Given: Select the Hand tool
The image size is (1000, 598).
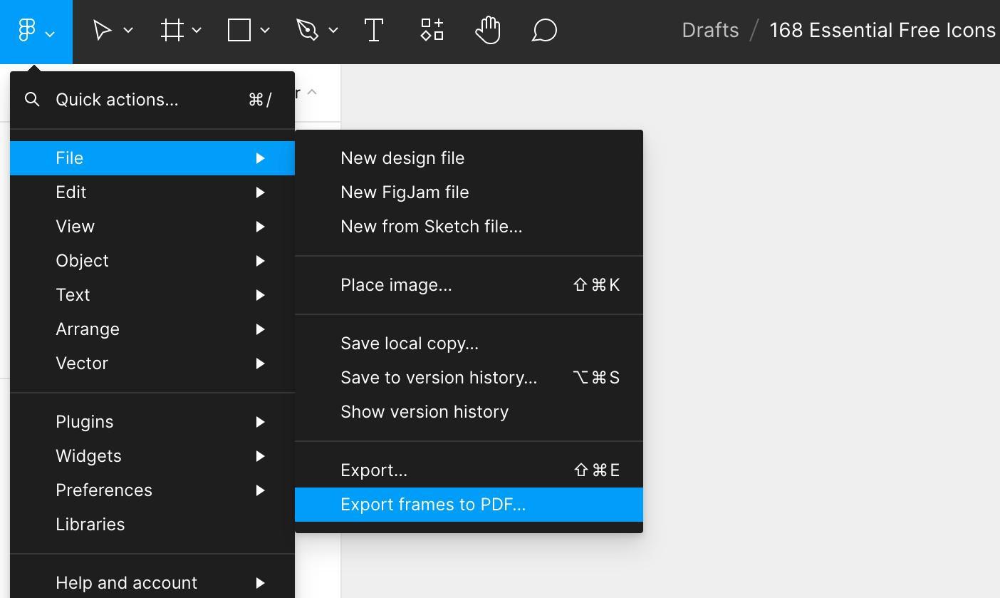Looking at the screenshot, I should tap(488, 31).
